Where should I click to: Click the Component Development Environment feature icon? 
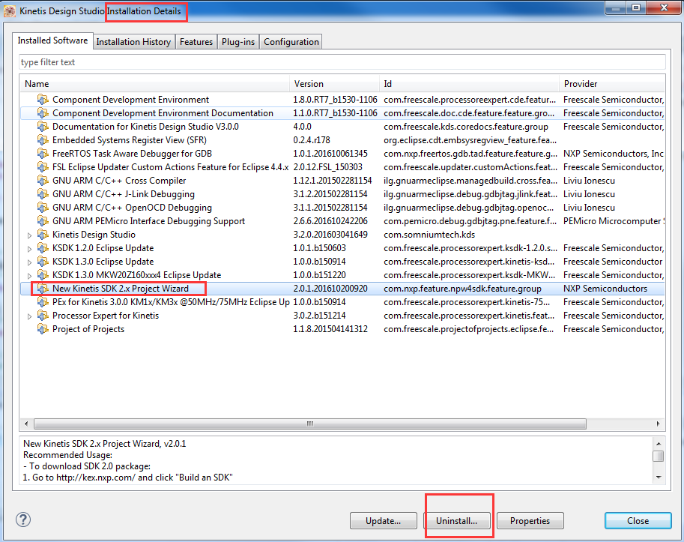pos(42,100)
